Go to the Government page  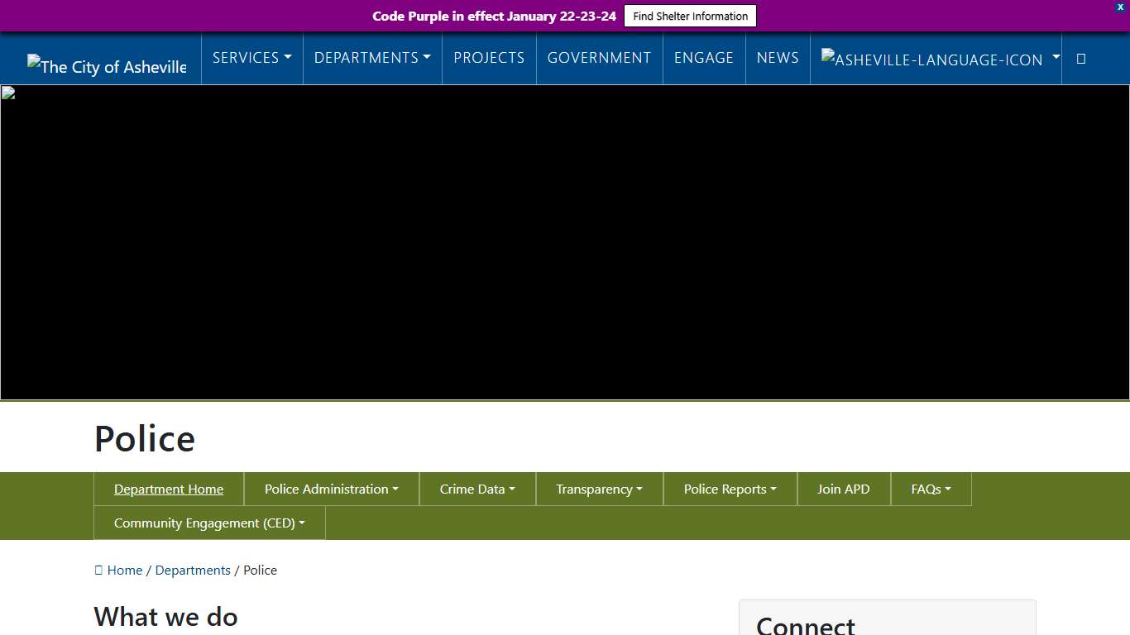599,58
